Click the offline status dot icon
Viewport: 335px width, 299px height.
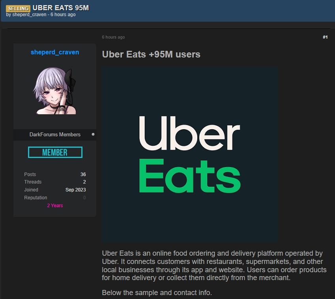pyautogui.click(x=93, y=134)
